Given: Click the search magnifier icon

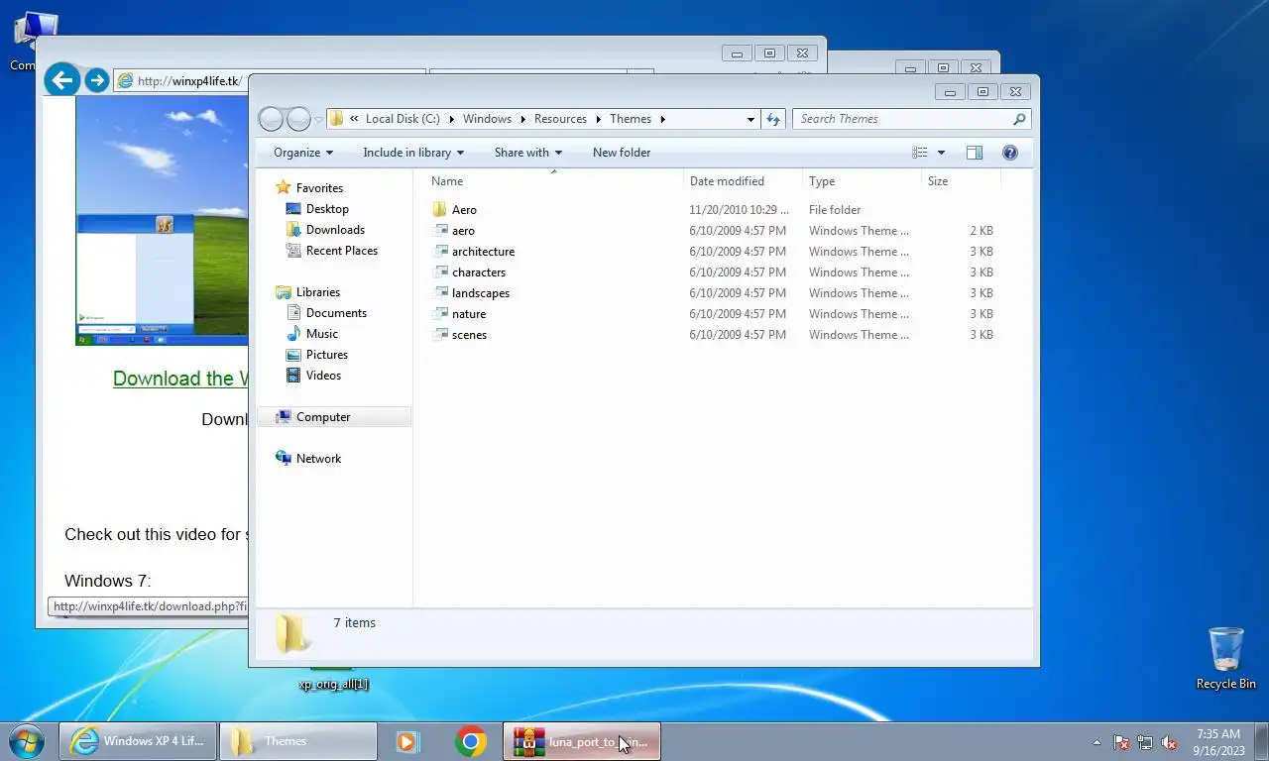Looking at the screenshot, I should (1019, 119).
